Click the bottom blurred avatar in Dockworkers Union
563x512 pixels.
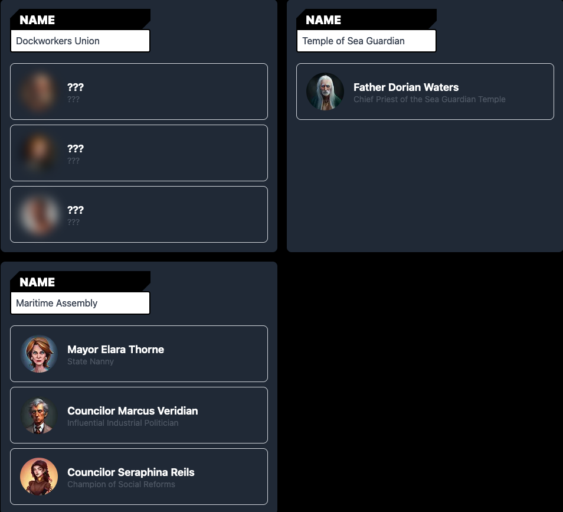(x=39, y=214)
